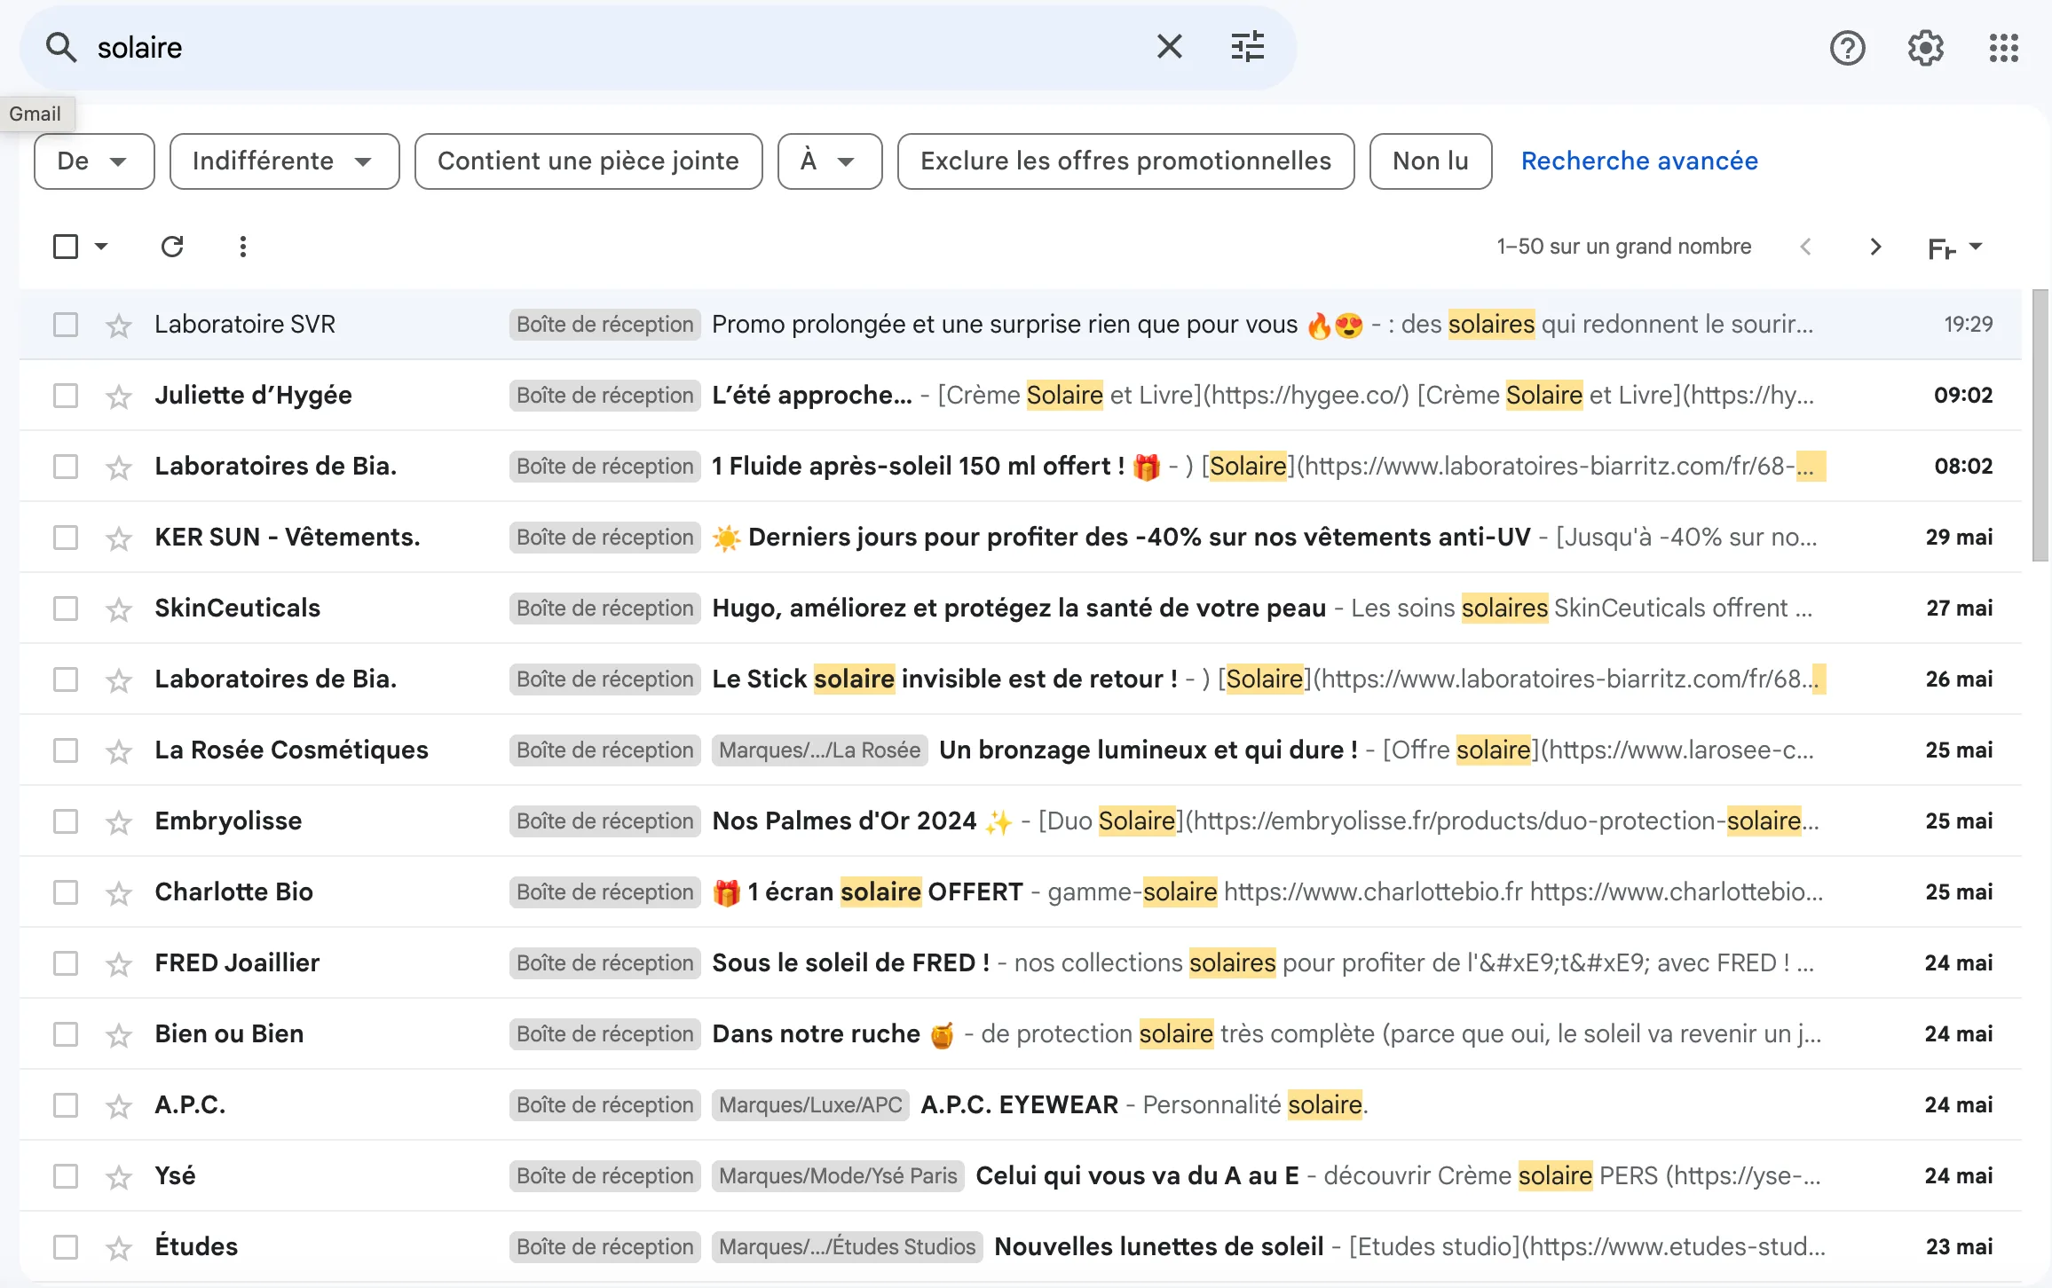Star the Études email
This screenshot has width=2052, height=1288.
tap(118, 1248)
